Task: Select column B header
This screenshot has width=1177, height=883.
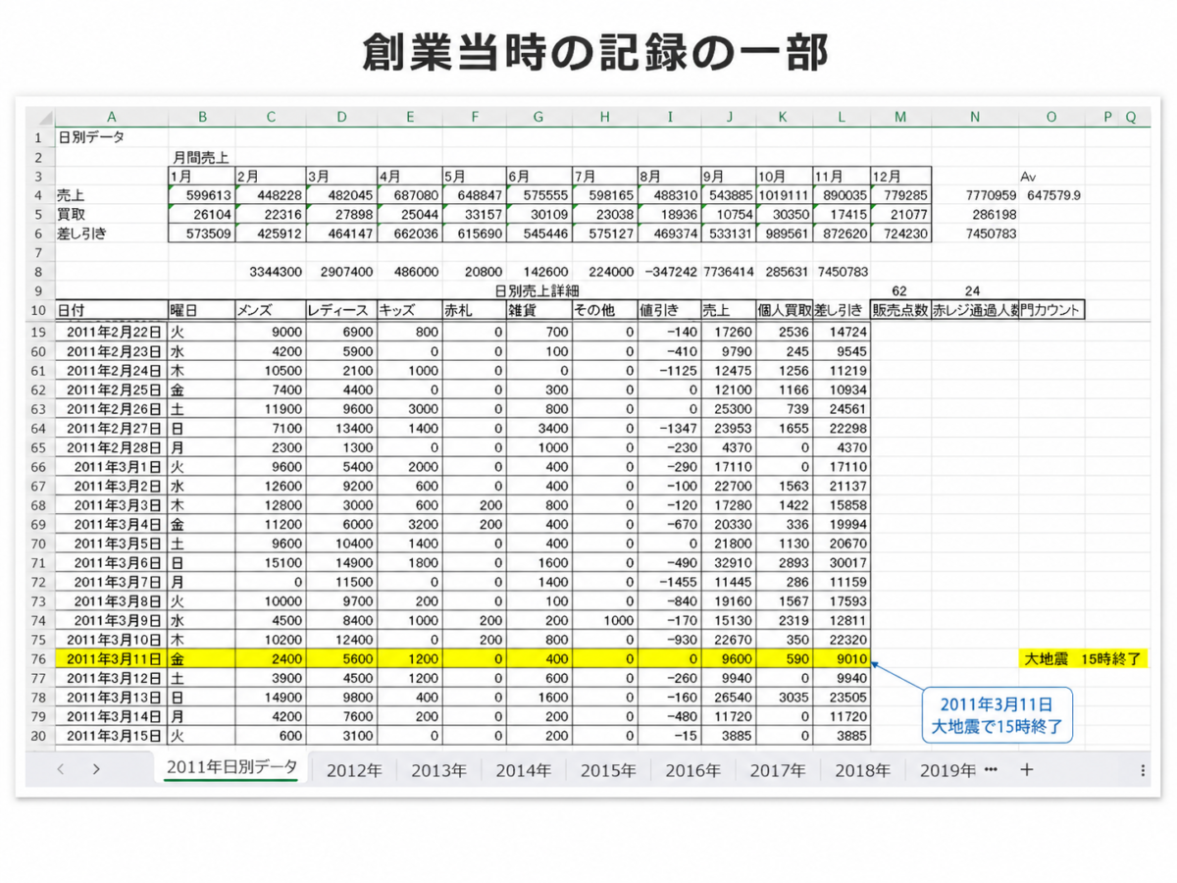Action: [202, 118]
